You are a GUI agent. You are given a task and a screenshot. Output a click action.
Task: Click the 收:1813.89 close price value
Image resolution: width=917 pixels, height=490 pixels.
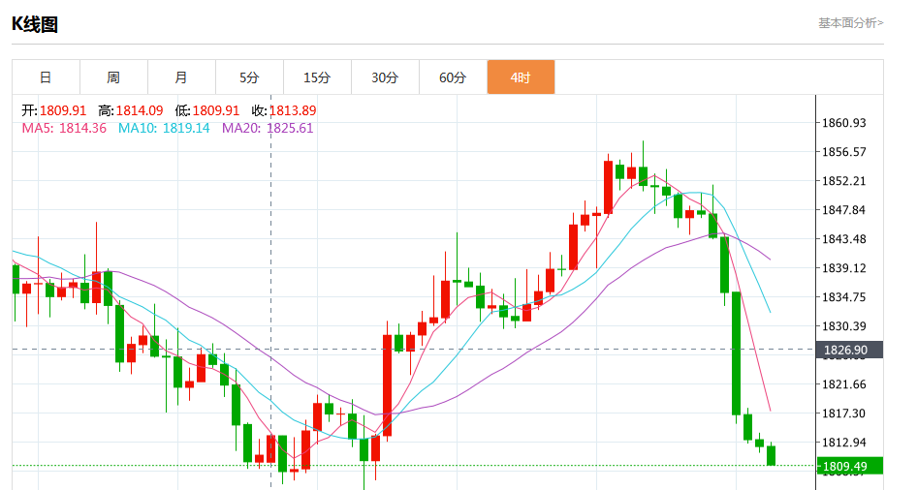click(284, 110)
